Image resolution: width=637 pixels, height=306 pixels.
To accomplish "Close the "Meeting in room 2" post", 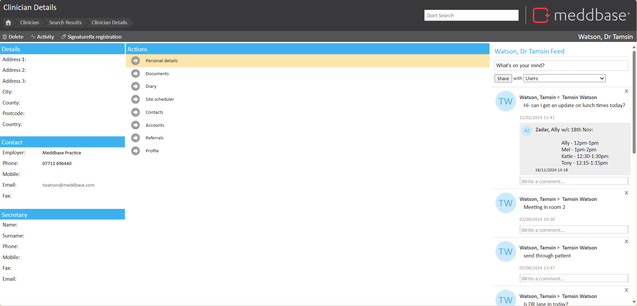I will coord(626,193).
